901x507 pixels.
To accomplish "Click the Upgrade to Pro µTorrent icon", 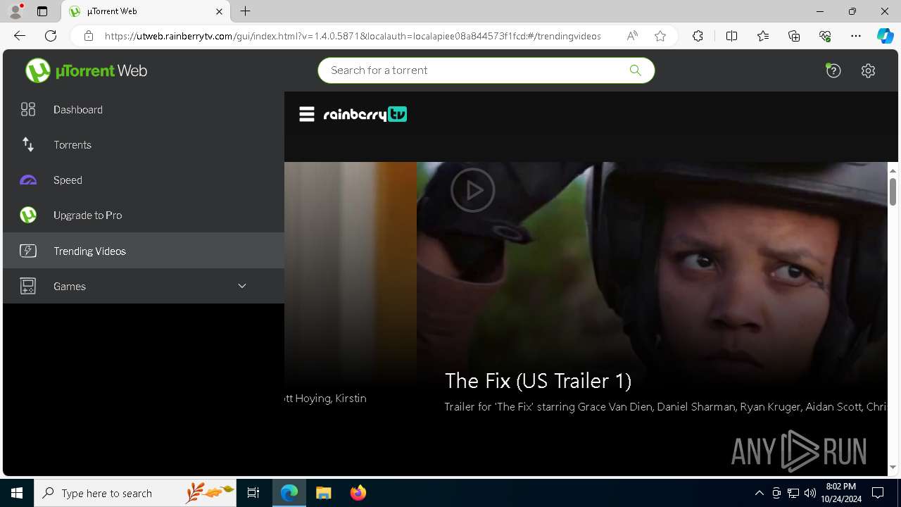I will pyautogui.click(x=28, y=215).
